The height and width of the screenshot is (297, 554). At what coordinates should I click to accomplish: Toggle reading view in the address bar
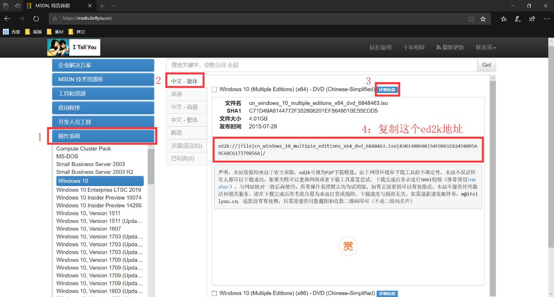472,19
